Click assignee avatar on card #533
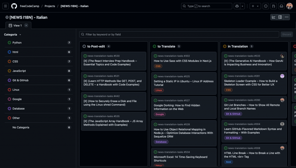 pos(282,56)
